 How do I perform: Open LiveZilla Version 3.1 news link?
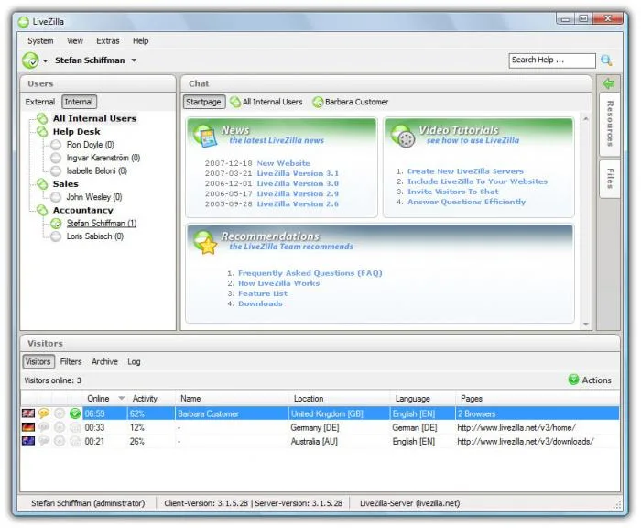point(298,173)
